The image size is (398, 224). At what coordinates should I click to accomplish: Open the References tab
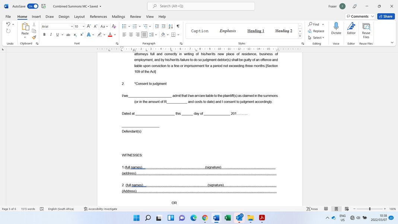(x=98, y=16)
